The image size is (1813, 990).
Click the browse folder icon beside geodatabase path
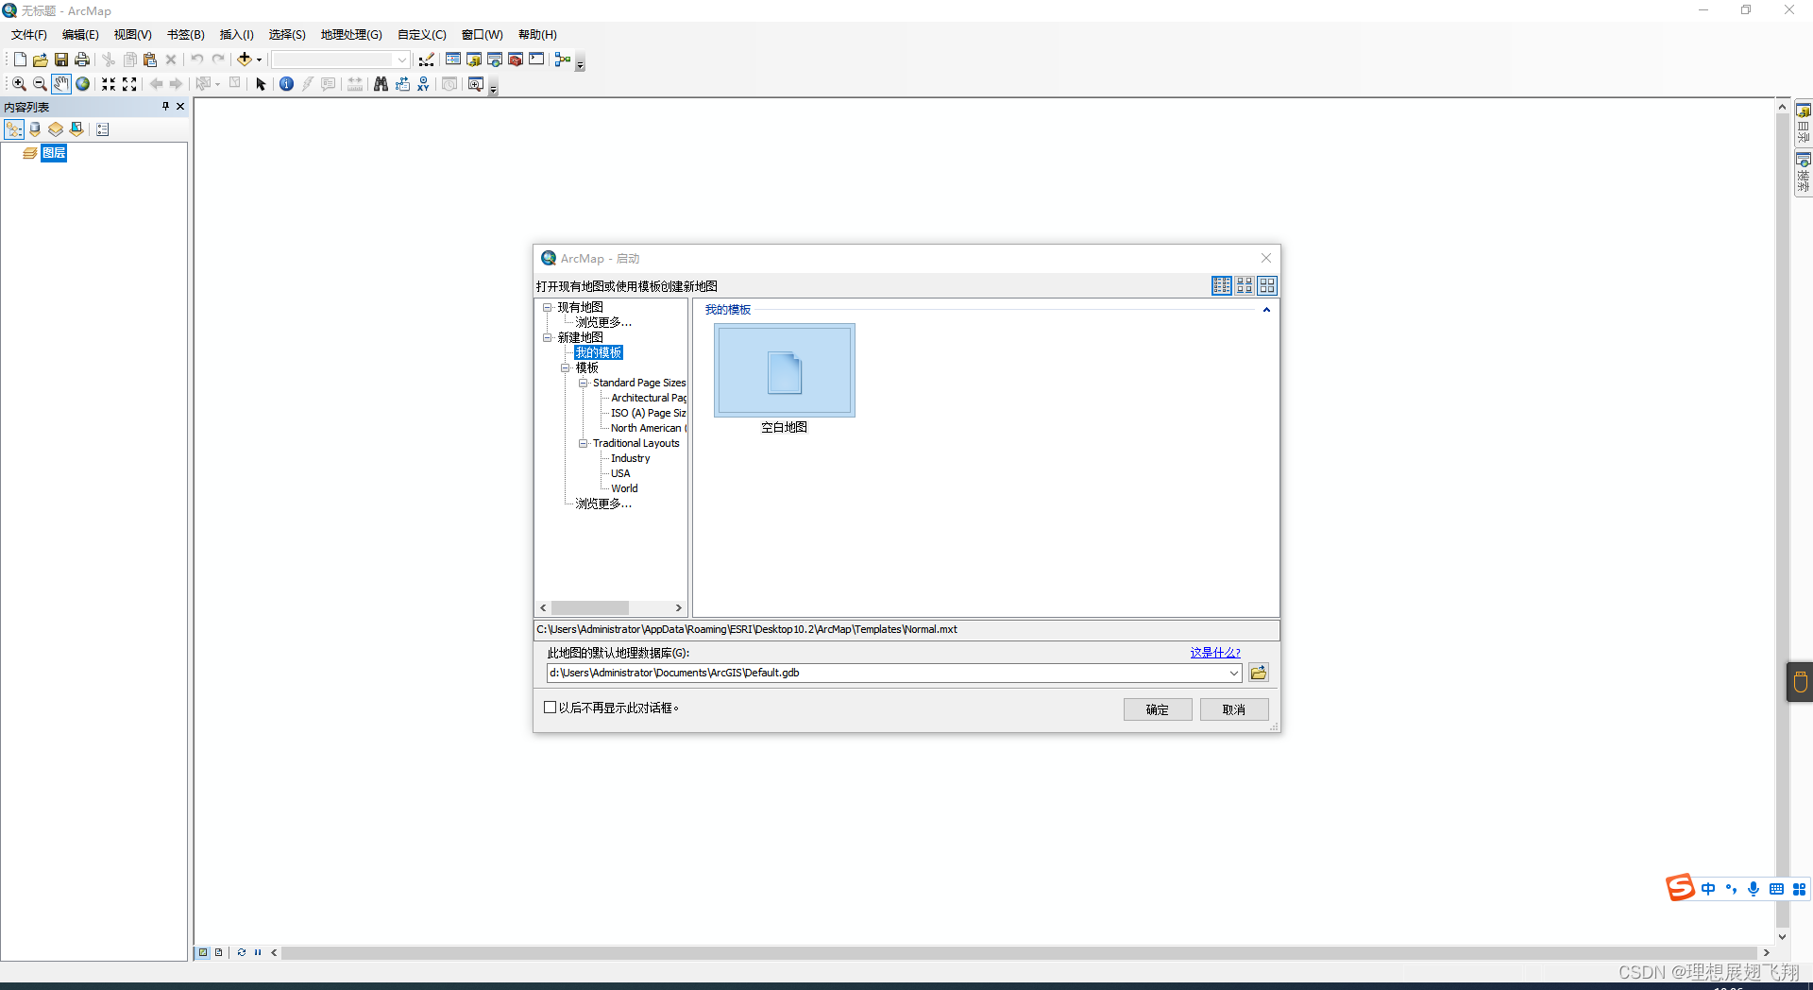point(1259,673)
